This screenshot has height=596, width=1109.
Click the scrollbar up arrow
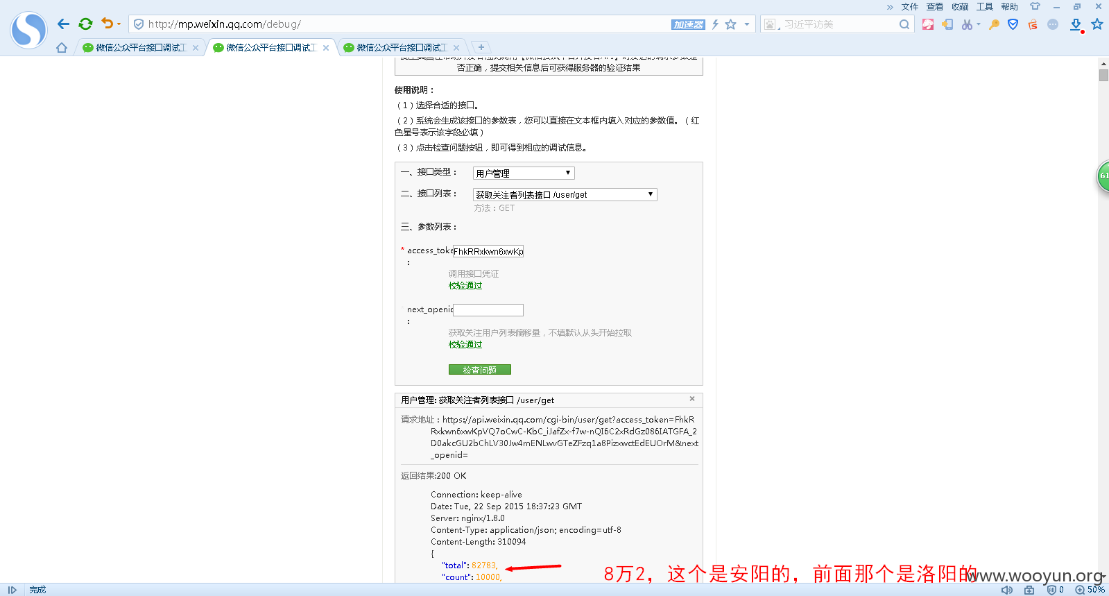[1103, 63]
